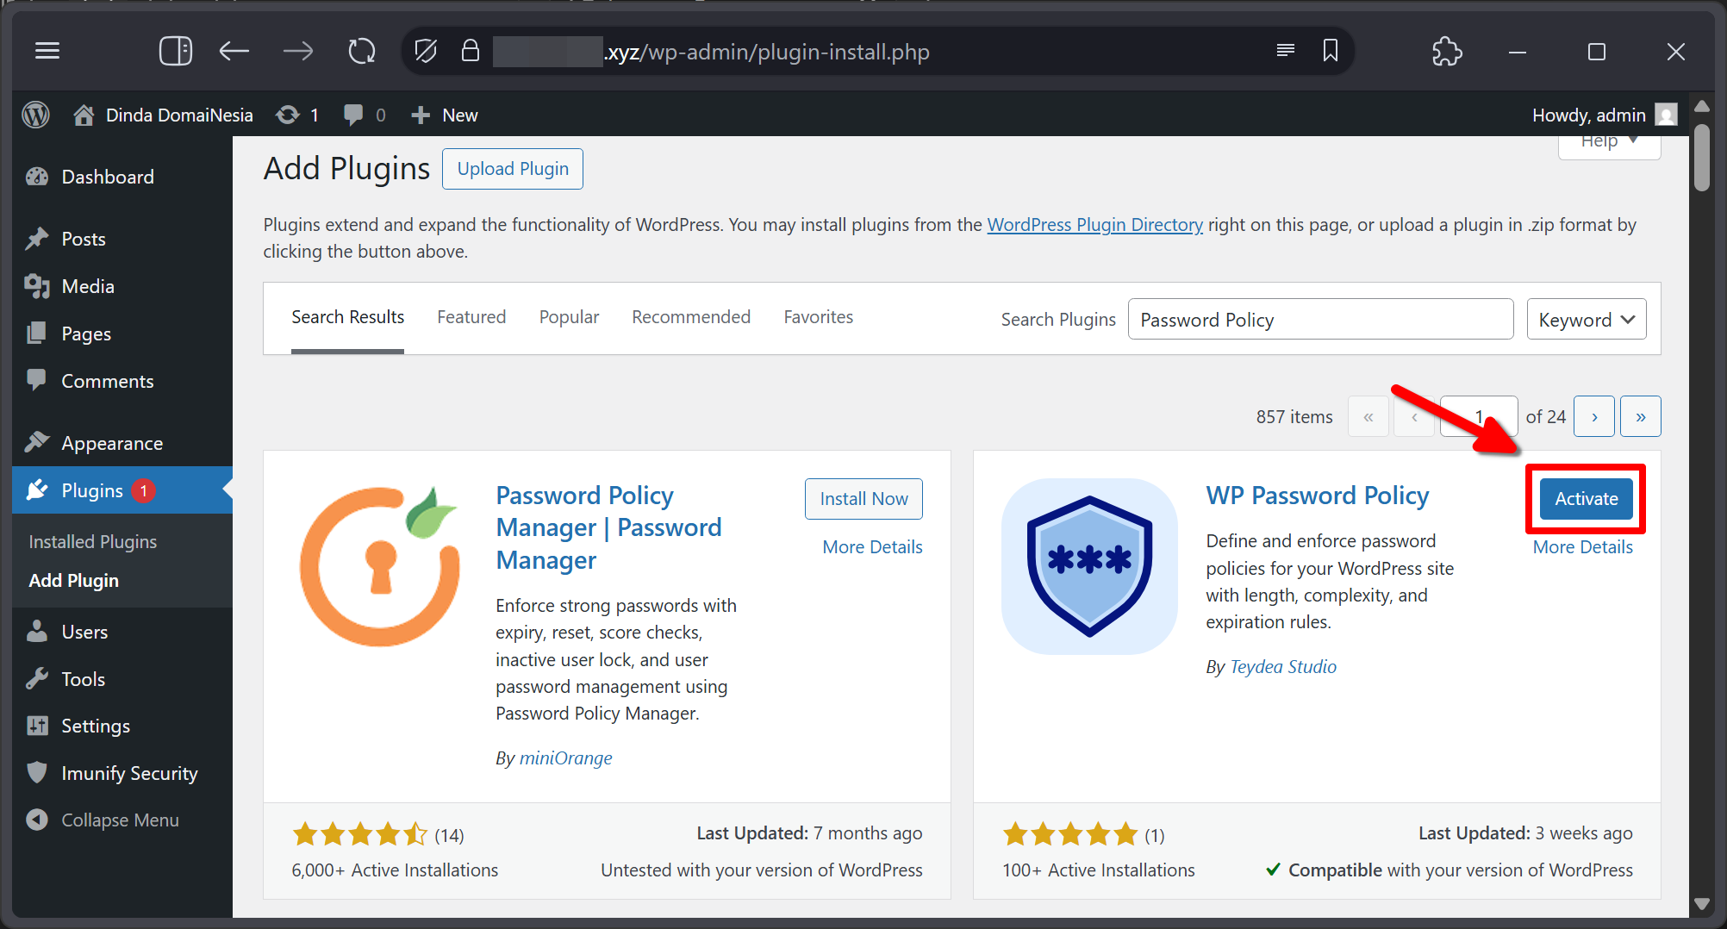
Task: Click the padlock site info icon
Action: [471, 51]
